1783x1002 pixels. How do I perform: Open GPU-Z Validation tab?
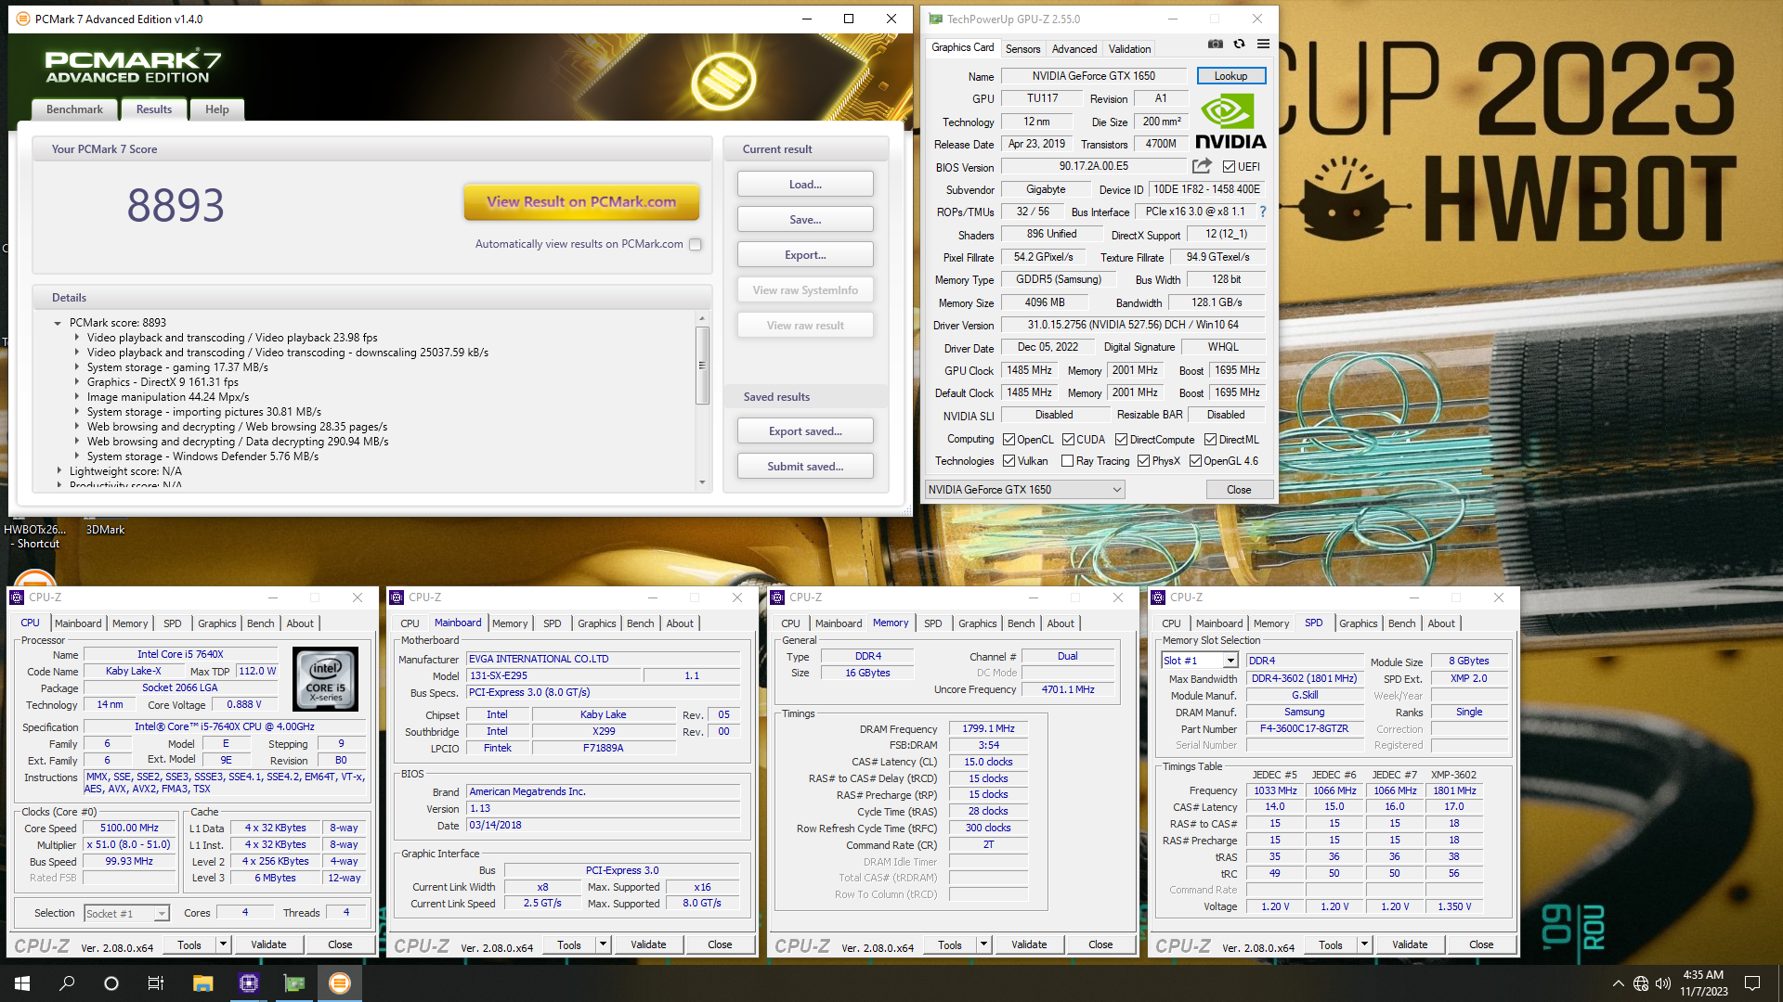point(1129,49)
